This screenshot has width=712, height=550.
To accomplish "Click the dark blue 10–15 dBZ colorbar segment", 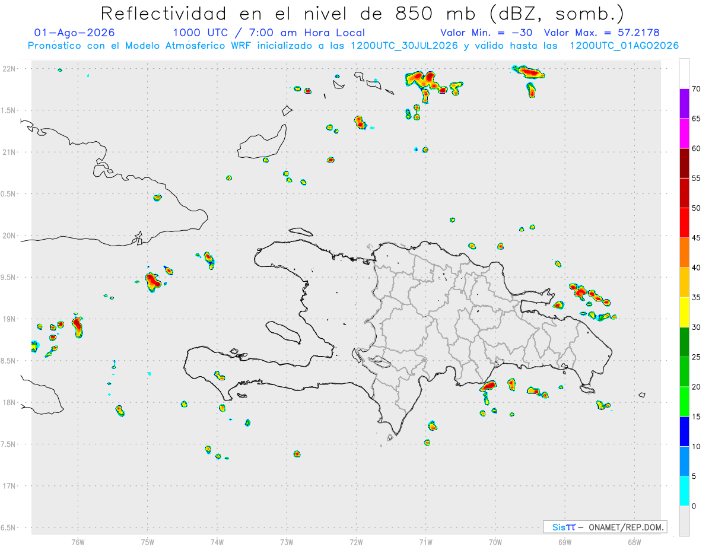I will [x=684, y=431].
